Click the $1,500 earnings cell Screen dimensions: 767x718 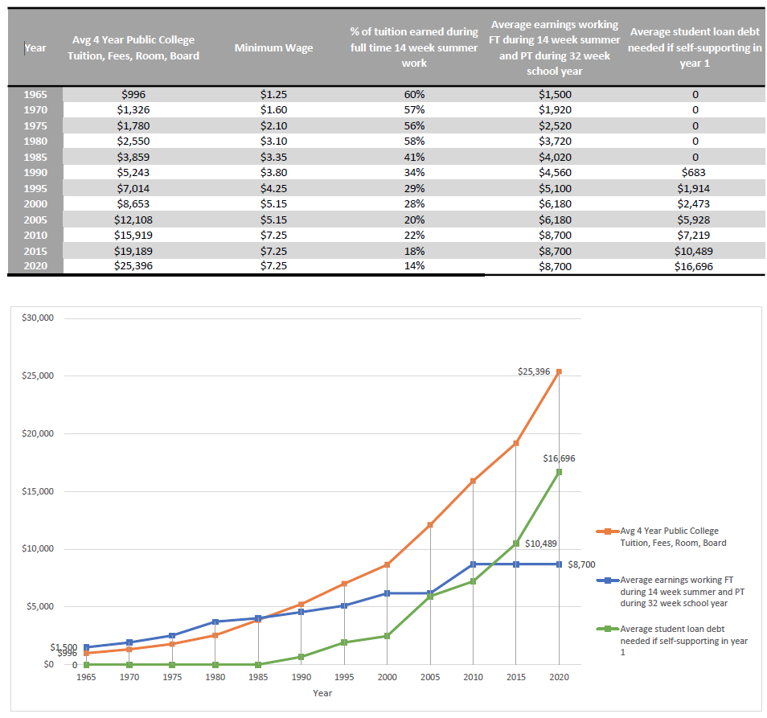(x=555, y=94)
